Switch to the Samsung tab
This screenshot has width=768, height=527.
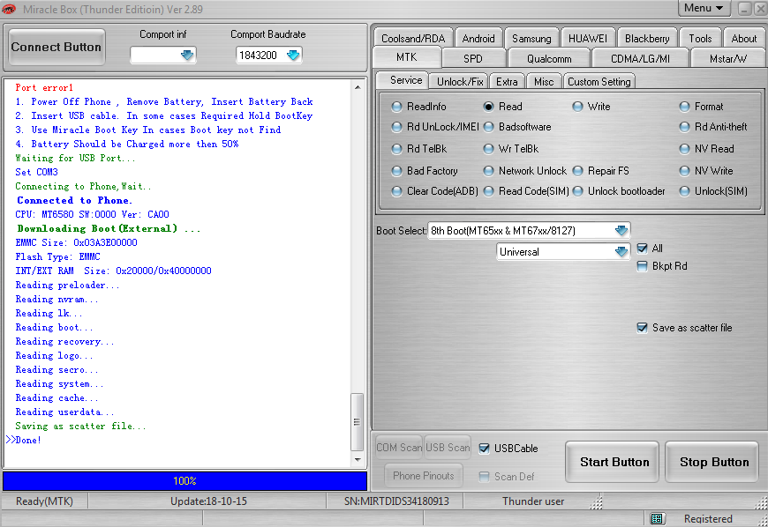coord(531,38)
